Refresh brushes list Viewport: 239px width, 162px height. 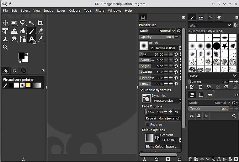[x=226, y=87]
